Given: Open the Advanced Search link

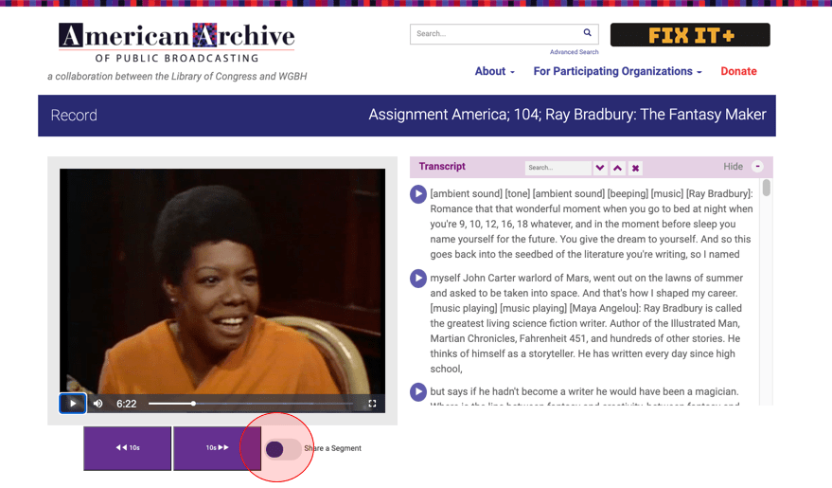Looking at the screenshot, I should pos(574,52).
